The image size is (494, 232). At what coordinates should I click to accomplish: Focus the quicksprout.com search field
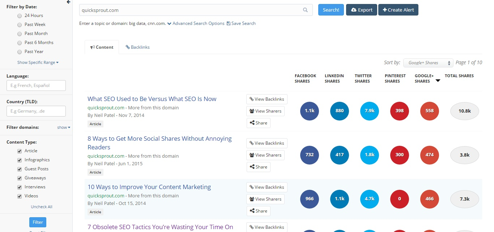point(196,10)
